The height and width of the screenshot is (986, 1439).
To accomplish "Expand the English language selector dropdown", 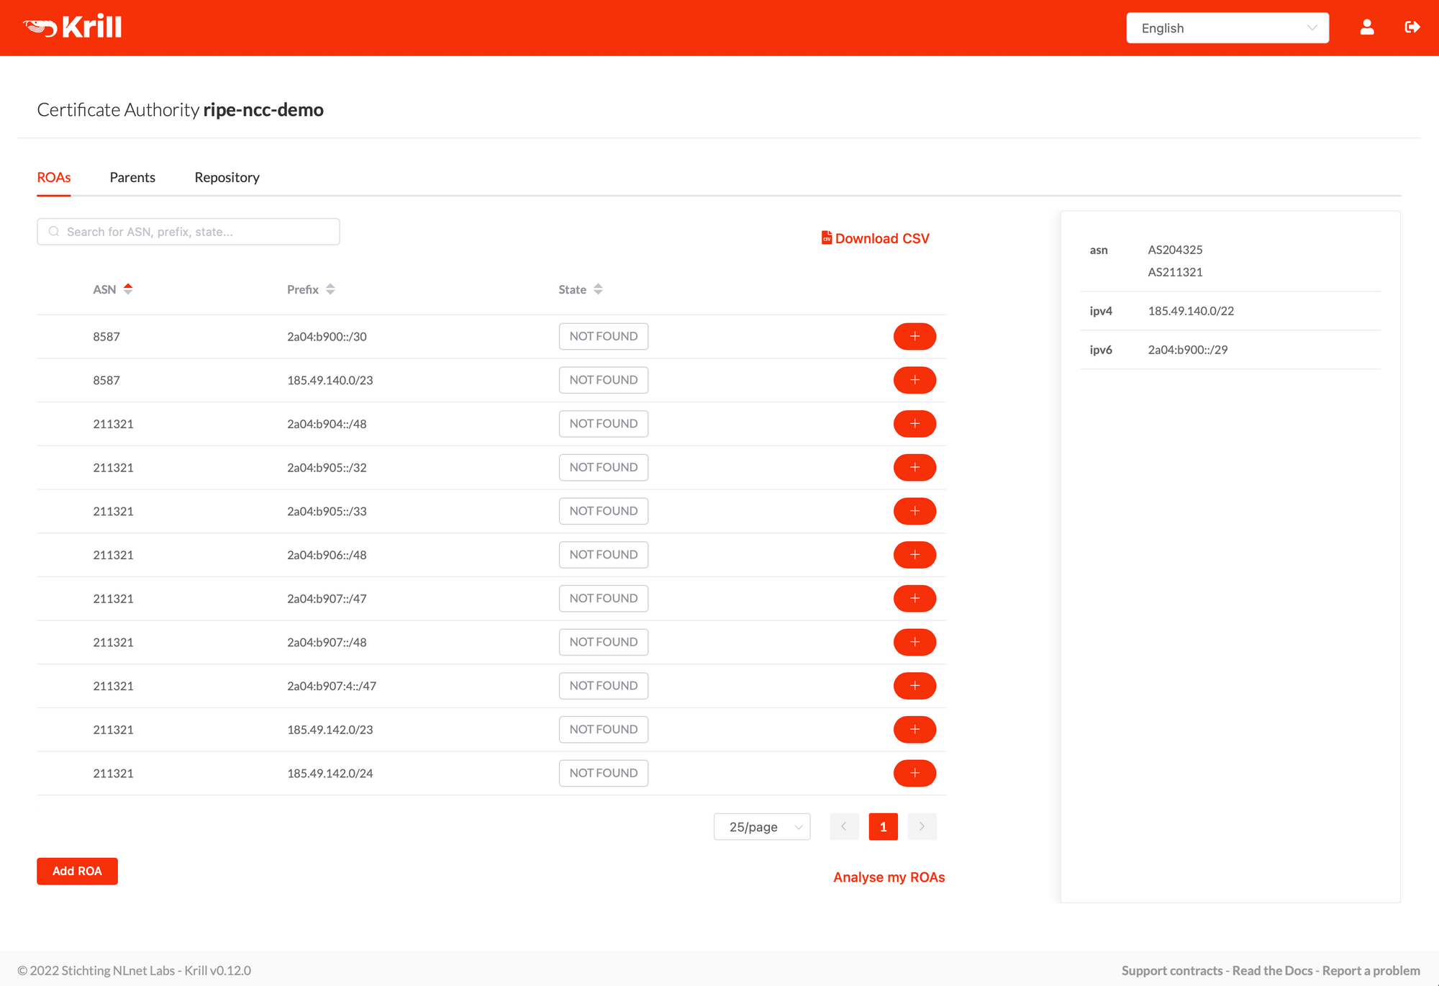I will coord(1225,27).
